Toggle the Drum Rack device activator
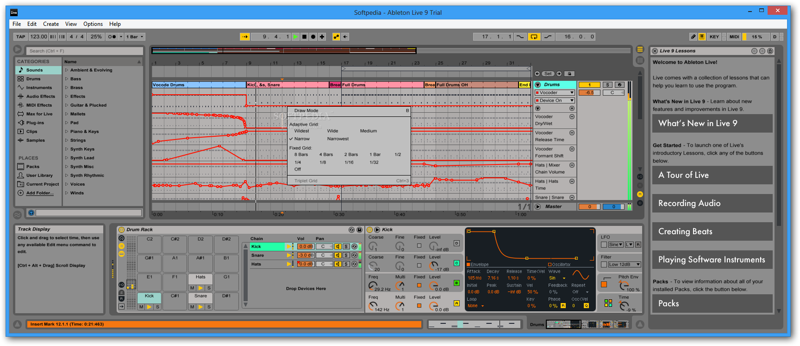The image size is (800, 346). click(x=122, y=230)
